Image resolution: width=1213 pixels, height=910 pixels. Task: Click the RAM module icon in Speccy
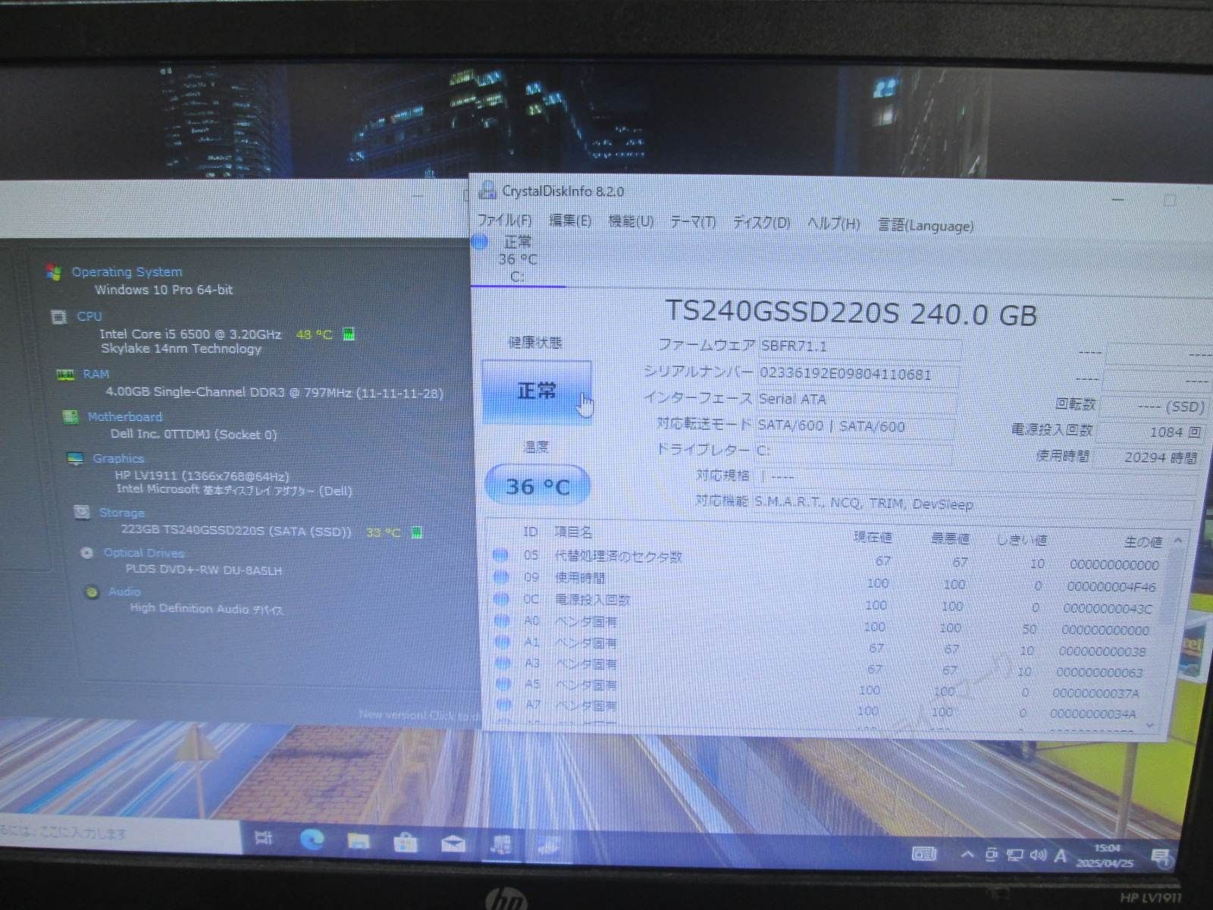click(65, 374)
